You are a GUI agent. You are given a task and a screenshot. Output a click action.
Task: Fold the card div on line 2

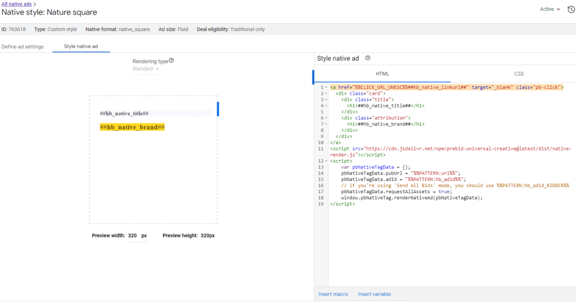(x=326, y=93)
